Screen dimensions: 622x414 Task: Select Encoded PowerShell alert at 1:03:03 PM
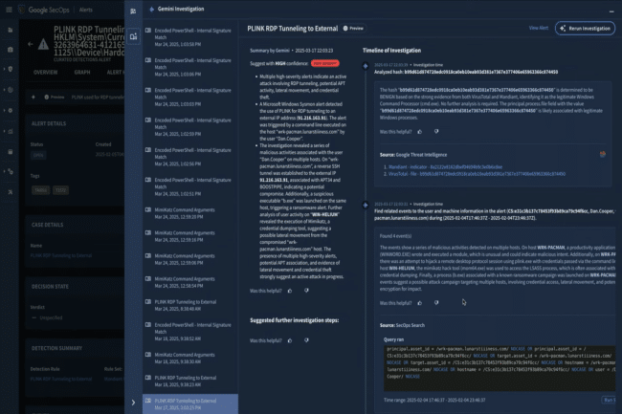[x=190, y=98]
